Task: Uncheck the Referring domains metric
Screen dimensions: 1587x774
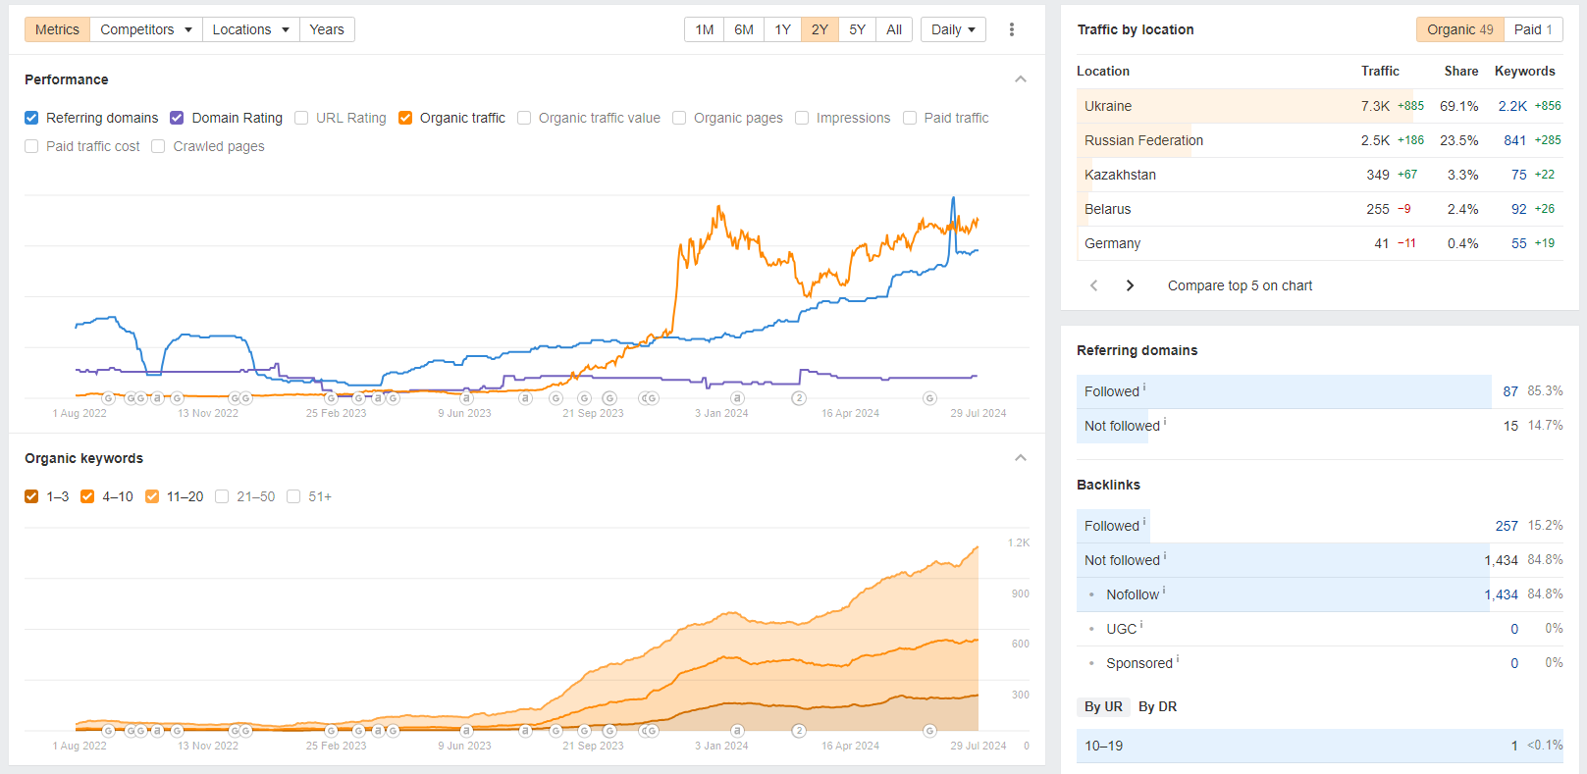Action: coord(31,118)
